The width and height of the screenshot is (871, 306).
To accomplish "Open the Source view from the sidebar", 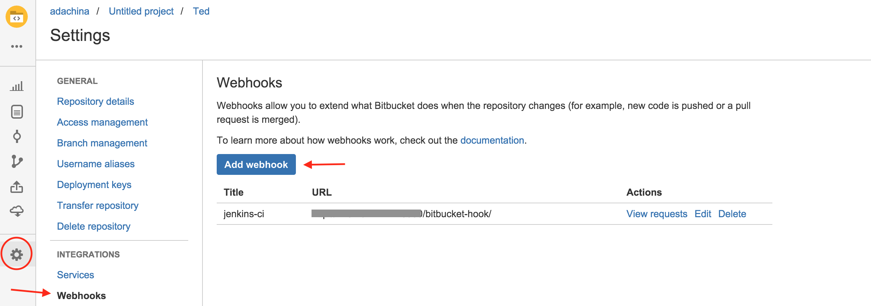I will click(17, 111).
